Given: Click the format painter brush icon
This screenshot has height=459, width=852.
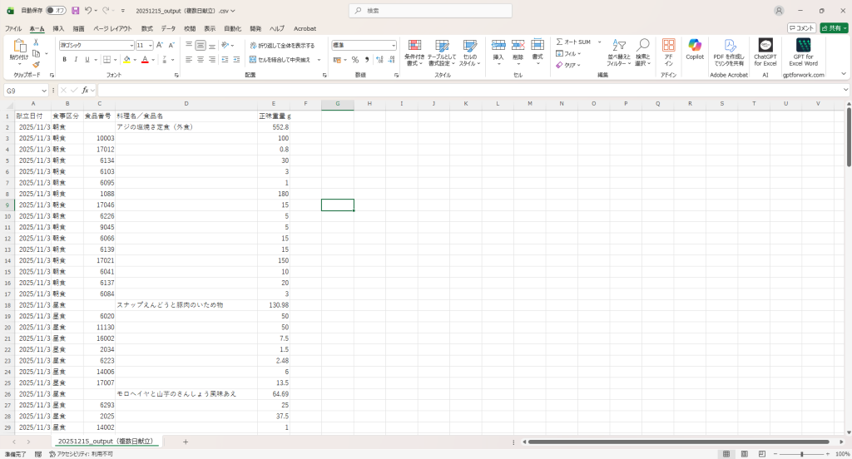Looking at the screenshot, I should pyautogui.click(x=37, y=64).
